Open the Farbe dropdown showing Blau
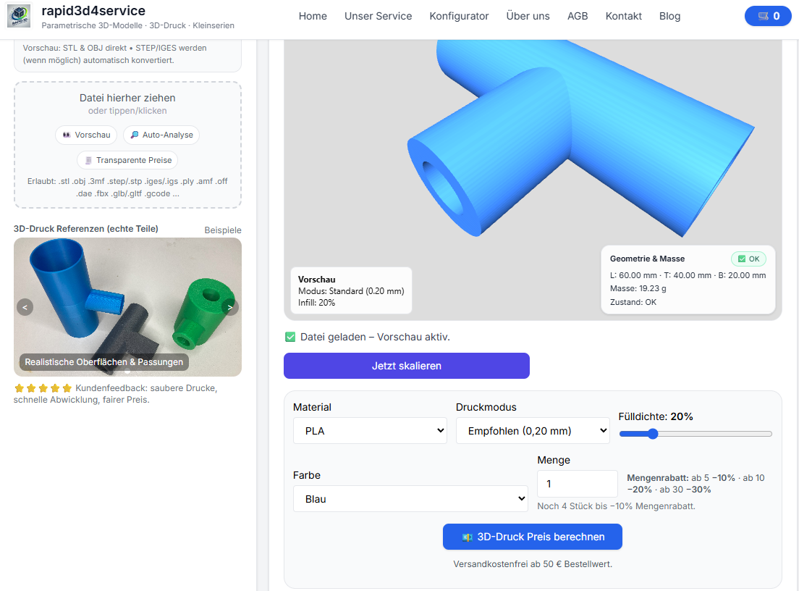The width and height of the screenshot is (799, 591). point(410,498)
